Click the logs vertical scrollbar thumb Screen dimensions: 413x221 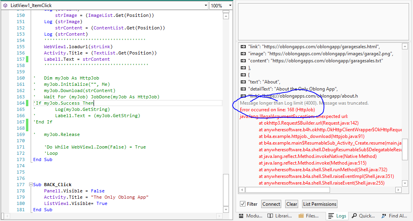tap(405, 149)
